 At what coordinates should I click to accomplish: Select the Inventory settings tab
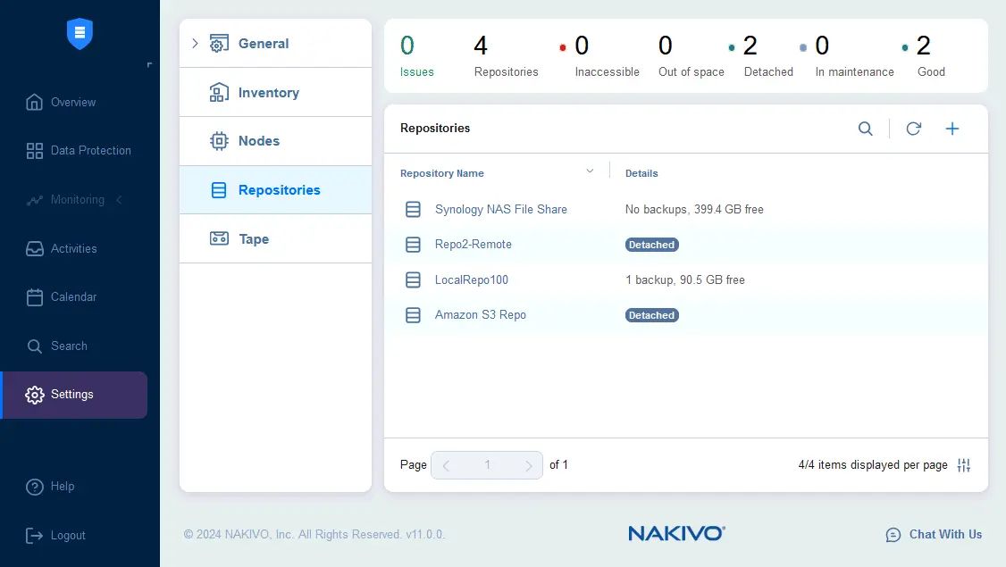[x=276, y=92]
